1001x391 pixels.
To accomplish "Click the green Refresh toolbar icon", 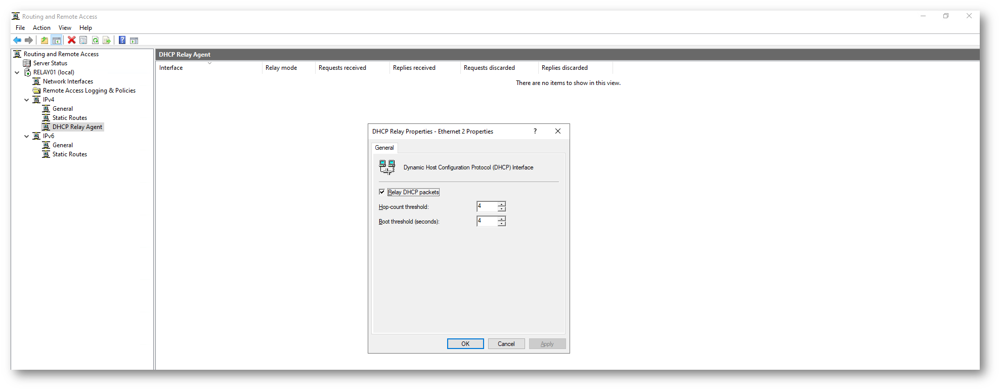I will [x=95, y=40].
